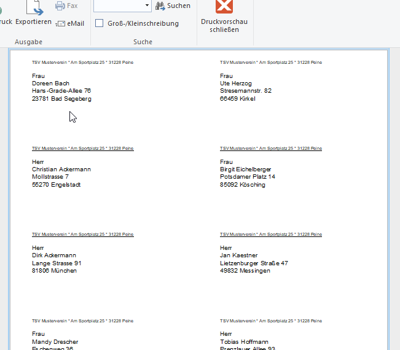The width and height of the screenshot is (400, 350).
Task: Click the Jan Kaestner address label
Action: point(238,255)
